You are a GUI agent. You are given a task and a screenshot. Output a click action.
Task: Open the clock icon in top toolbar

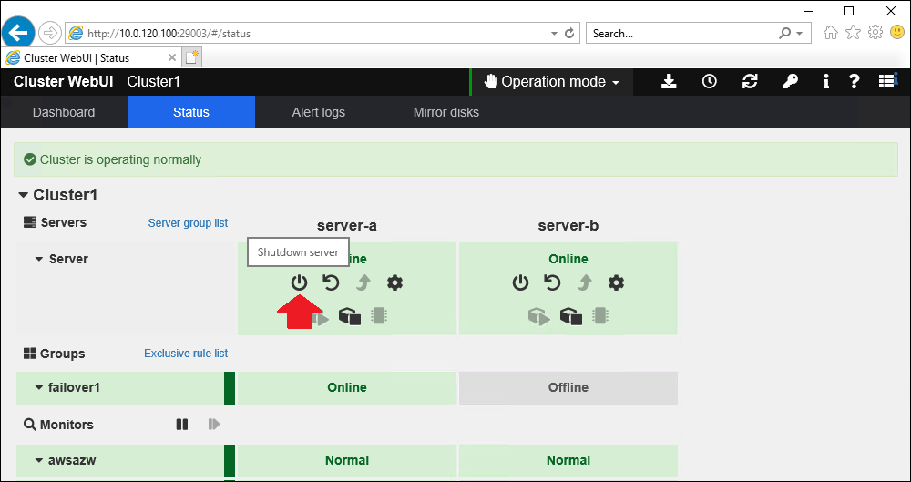coord(709,82)
